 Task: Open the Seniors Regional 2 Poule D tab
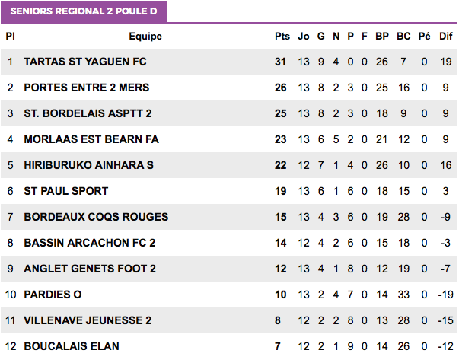click(84, 11)
